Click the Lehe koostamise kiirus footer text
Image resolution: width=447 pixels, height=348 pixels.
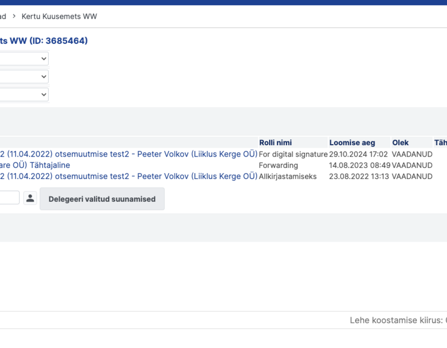coord(398,320)
